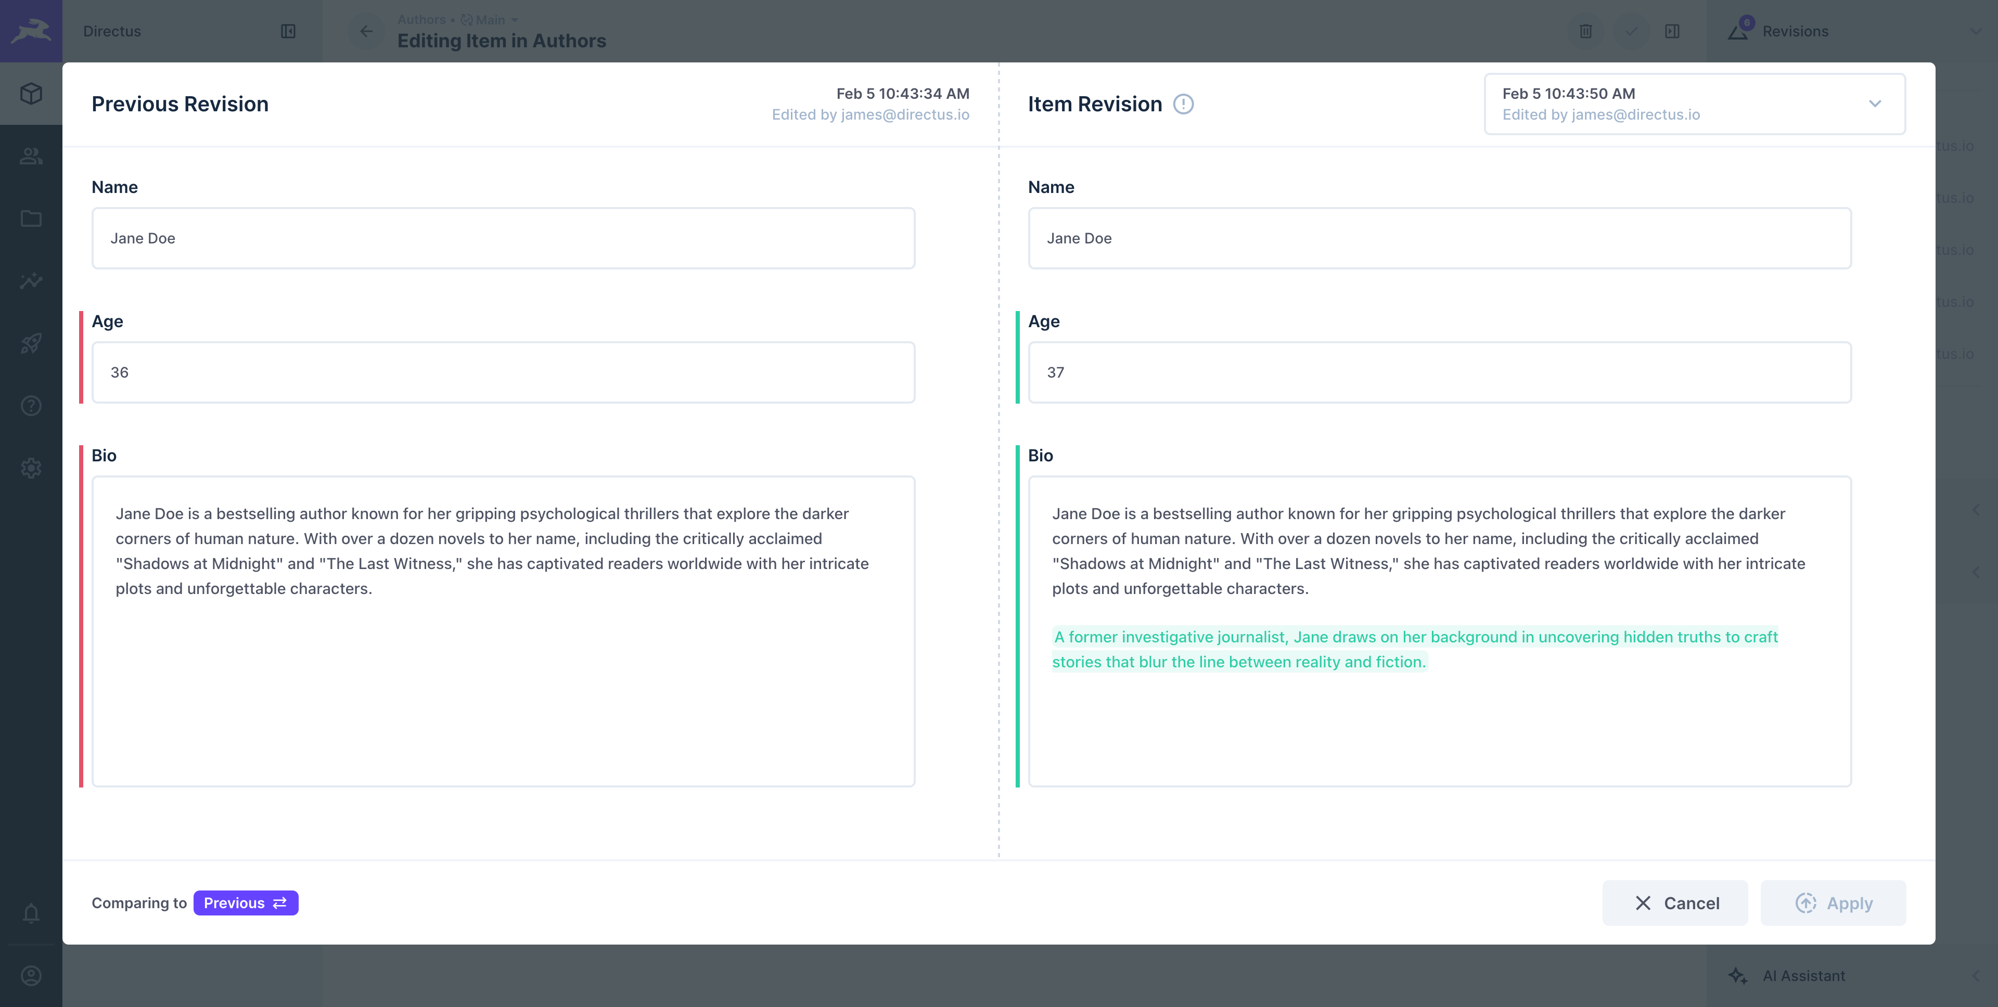Open the Settings gear icon
The width and height of the screenshot is (1998, 1007).
pyautogui.click(x=31, y=468)
